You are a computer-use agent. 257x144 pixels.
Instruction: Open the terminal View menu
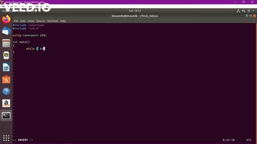31,21
